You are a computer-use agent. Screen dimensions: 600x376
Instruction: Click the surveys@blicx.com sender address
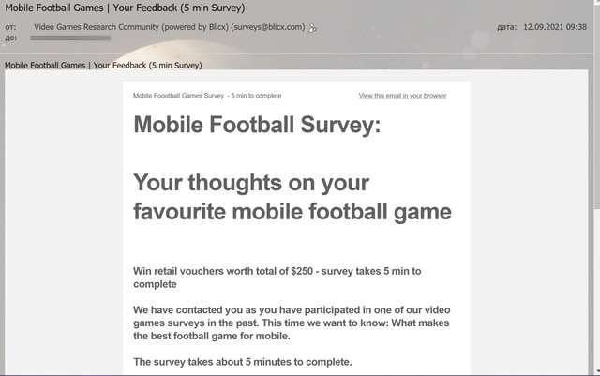pos(268,27)
